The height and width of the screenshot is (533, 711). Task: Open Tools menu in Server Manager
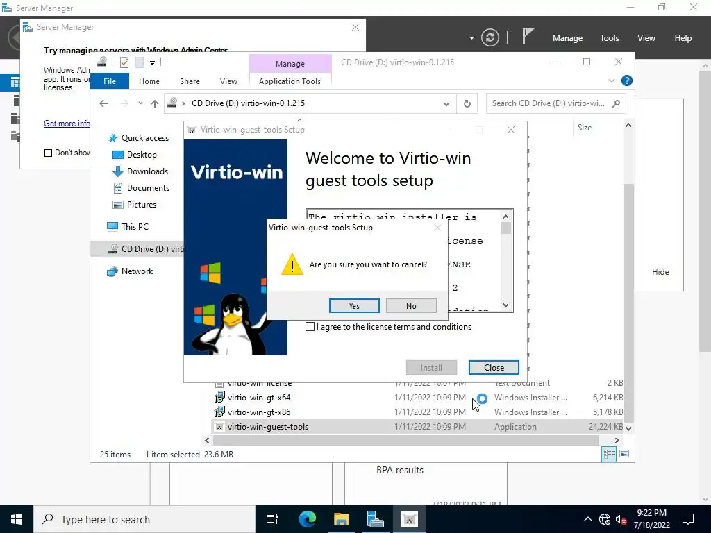pos(610,38)
